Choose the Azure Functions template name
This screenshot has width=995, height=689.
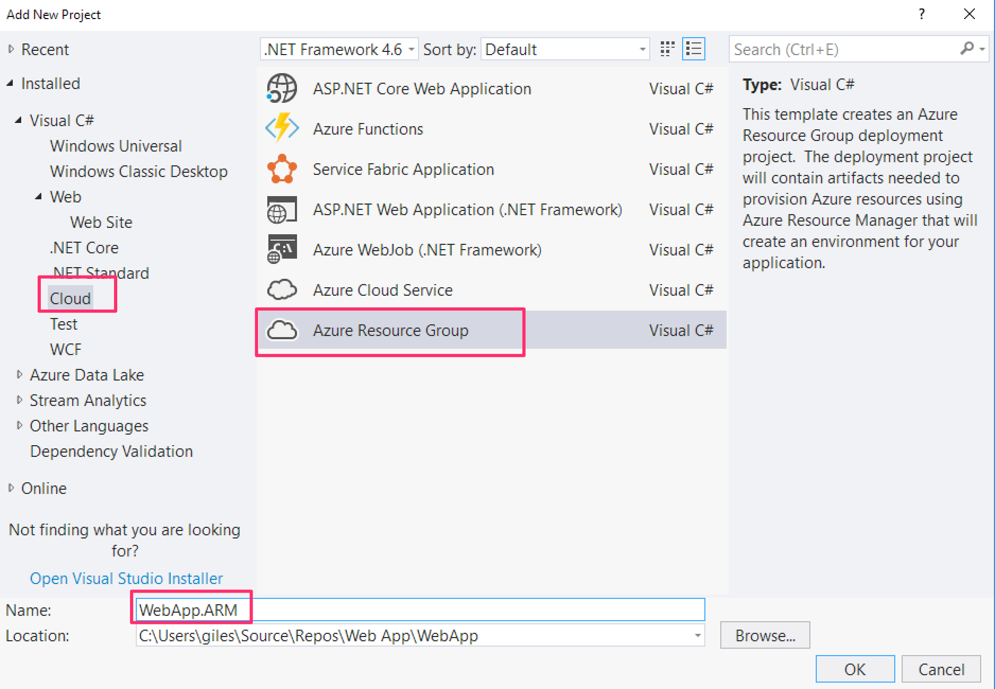[x=368, y=129]
